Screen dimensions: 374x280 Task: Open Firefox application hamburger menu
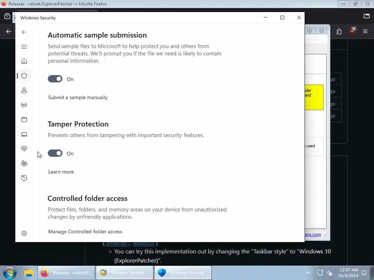point(365,31)
